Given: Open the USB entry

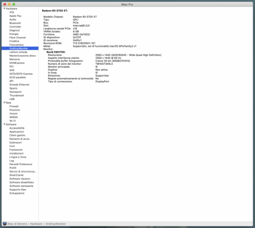Looking at the screenshot, I should (x=12, y=99).
